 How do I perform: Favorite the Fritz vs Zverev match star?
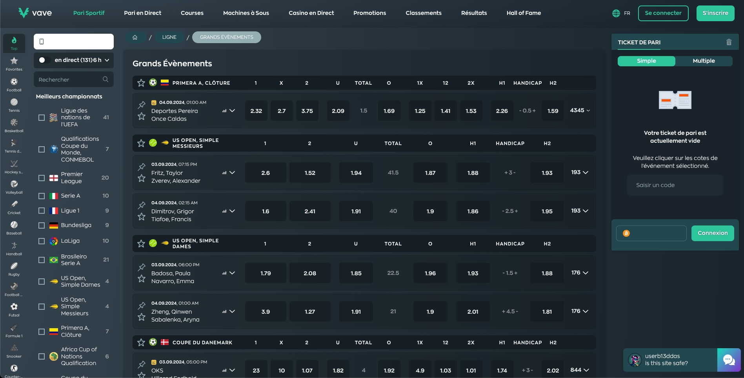point(142,178)
